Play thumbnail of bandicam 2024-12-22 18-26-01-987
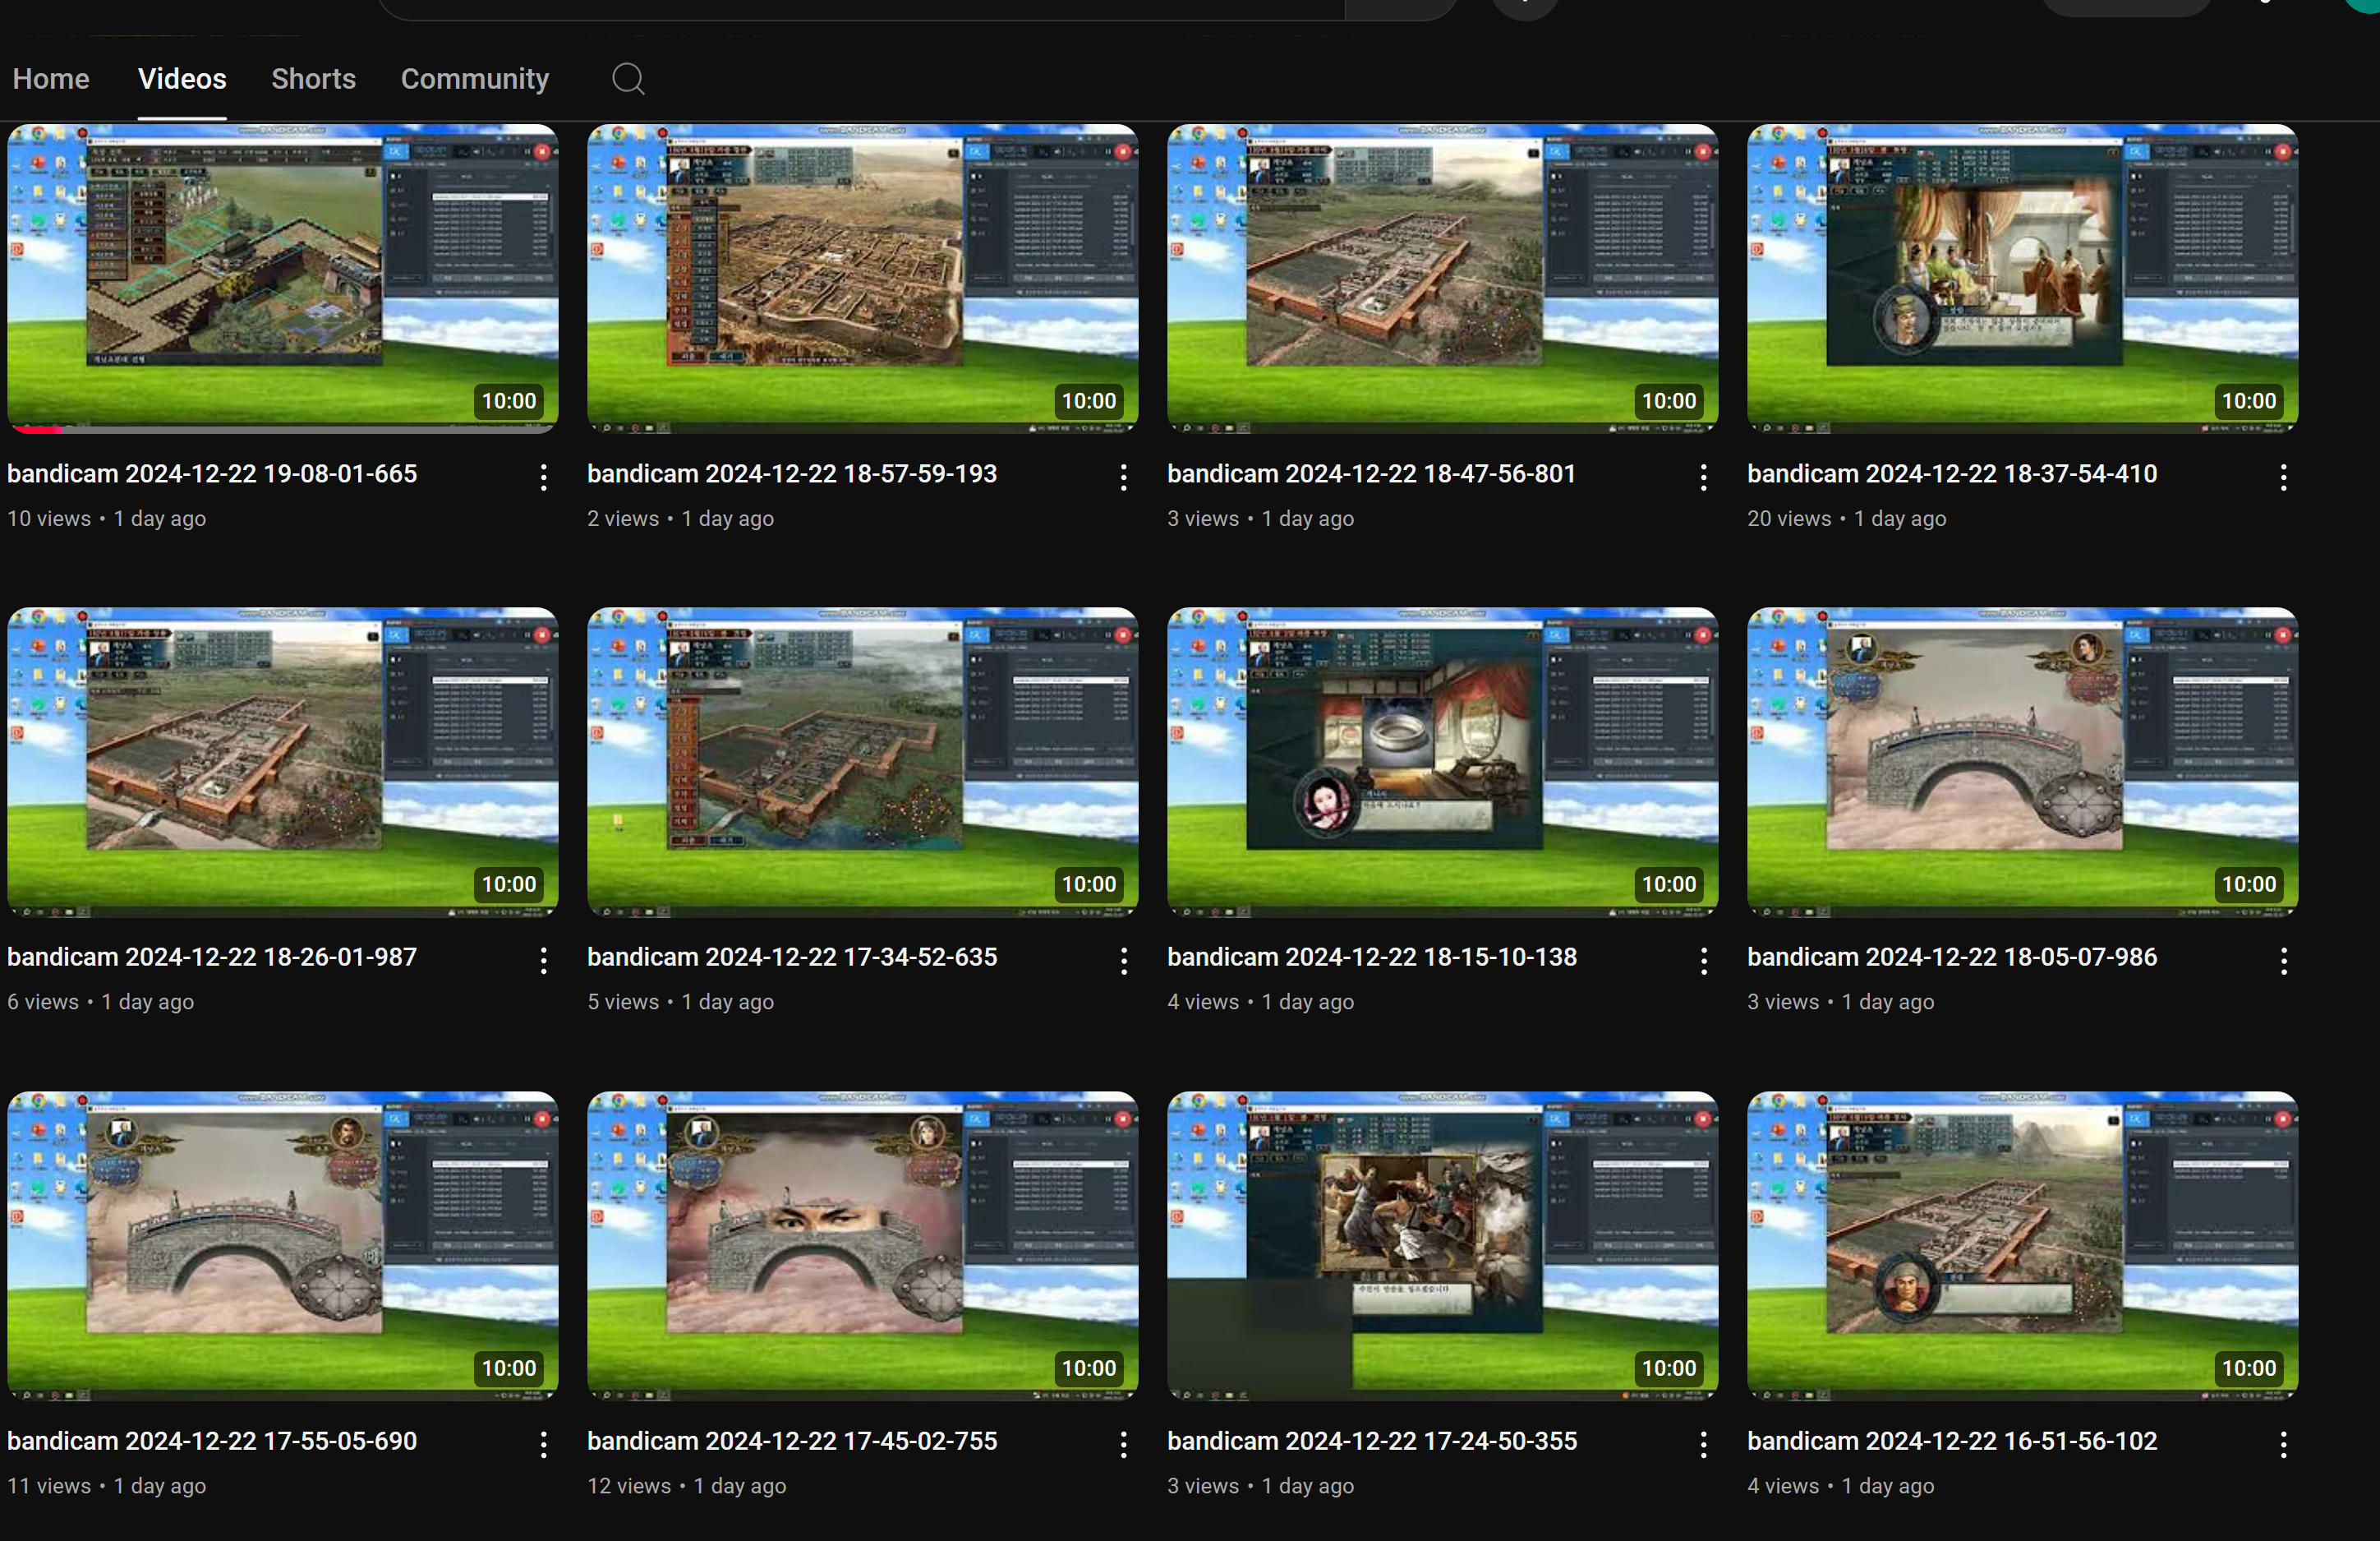The width and height of the screenshot is (2380, 1541). click(x=283, y=763)
